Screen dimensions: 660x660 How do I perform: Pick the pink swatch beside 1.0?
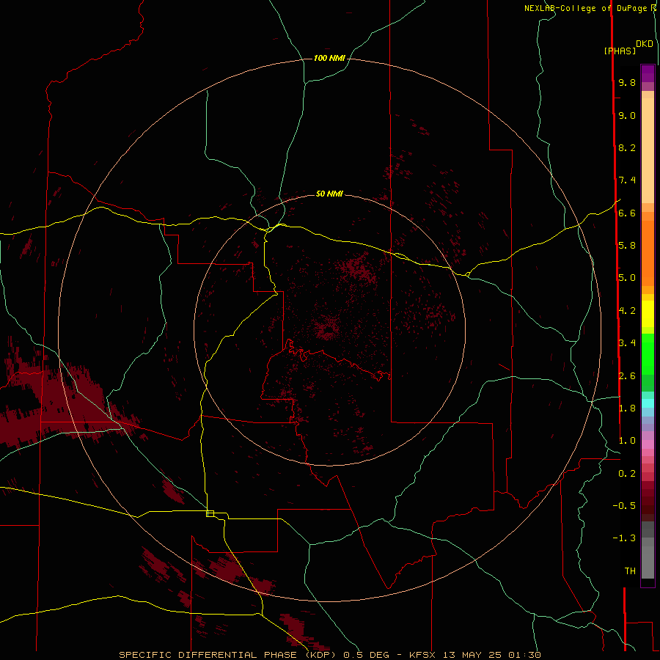648,444
